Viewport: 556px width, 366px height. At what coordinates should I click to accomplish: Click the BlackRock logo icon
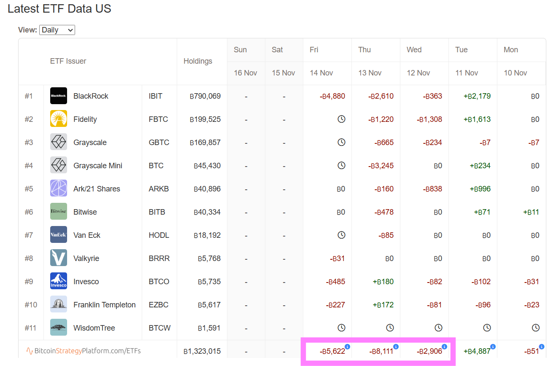(x=59, y=96)
